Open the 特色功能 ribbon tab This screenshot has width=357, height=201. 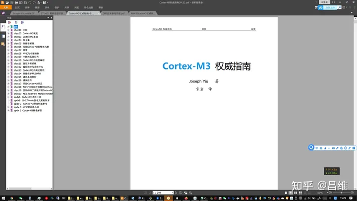(89, 7)
